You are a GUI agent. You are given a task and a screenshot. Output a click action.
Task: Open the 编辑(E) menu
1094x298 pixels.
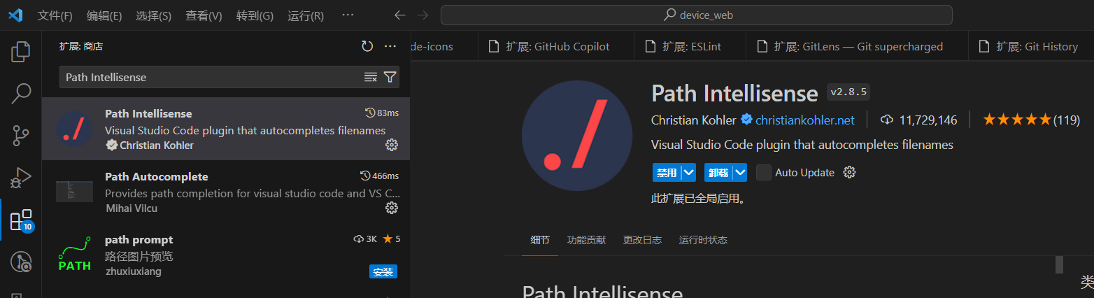point(104,15)
